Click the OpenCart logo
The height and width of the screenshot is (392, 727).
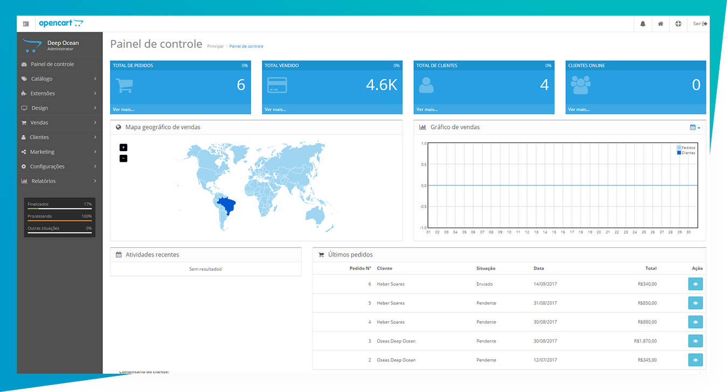[x=61, y=23]
